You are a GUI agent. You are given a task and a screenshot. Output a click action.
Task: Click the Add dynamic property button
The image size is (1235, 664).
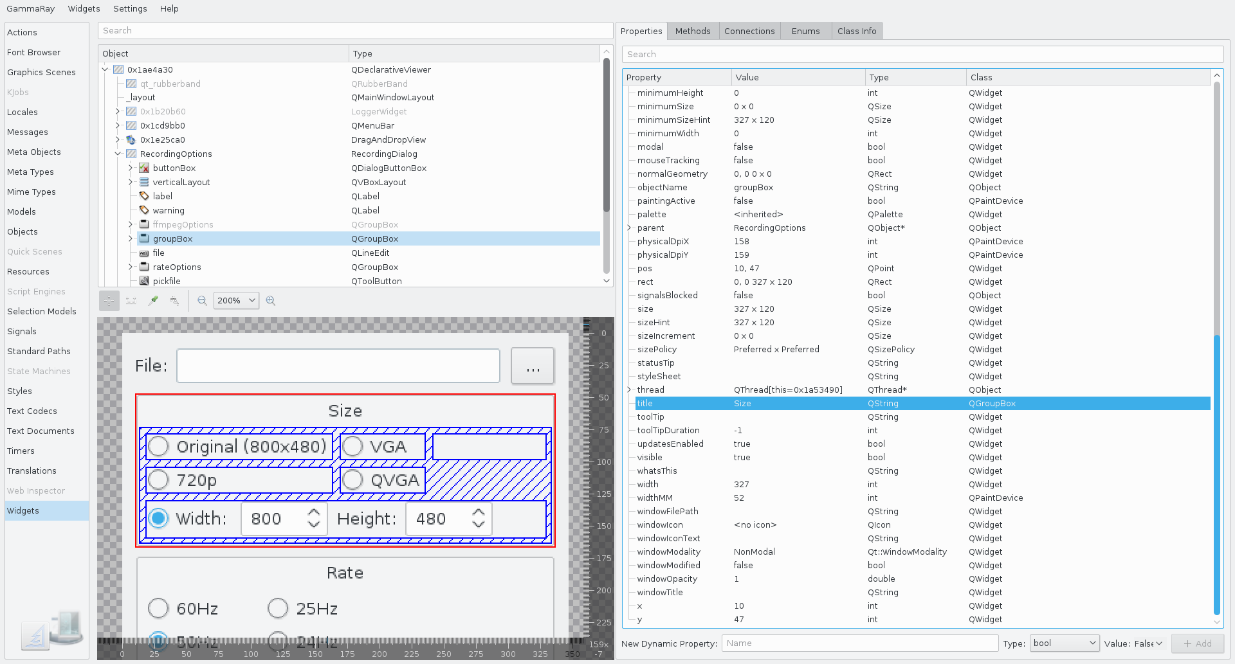click(x=1198, y=643)
